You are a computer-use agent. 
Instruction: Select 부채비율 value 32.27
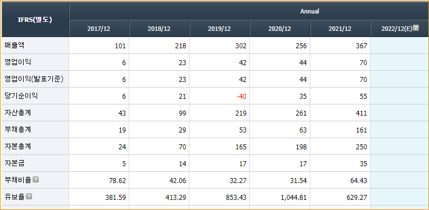(x=238, y=180)
